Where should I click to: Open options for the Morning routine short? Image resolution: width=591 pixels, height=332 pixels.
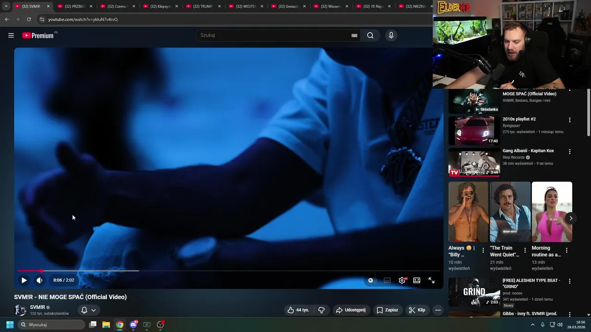click(567, 250)
